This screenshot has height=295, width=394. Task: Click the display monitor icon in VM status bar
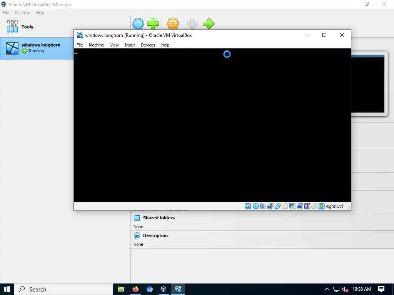click(x=292, y=206)
